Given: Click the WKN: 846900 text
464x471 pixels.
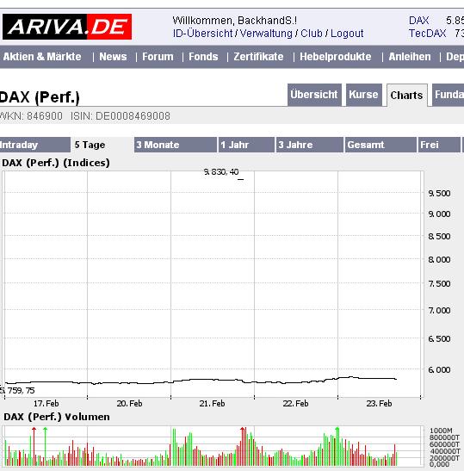Looking at the screenshot, I should tap(31, 116).
